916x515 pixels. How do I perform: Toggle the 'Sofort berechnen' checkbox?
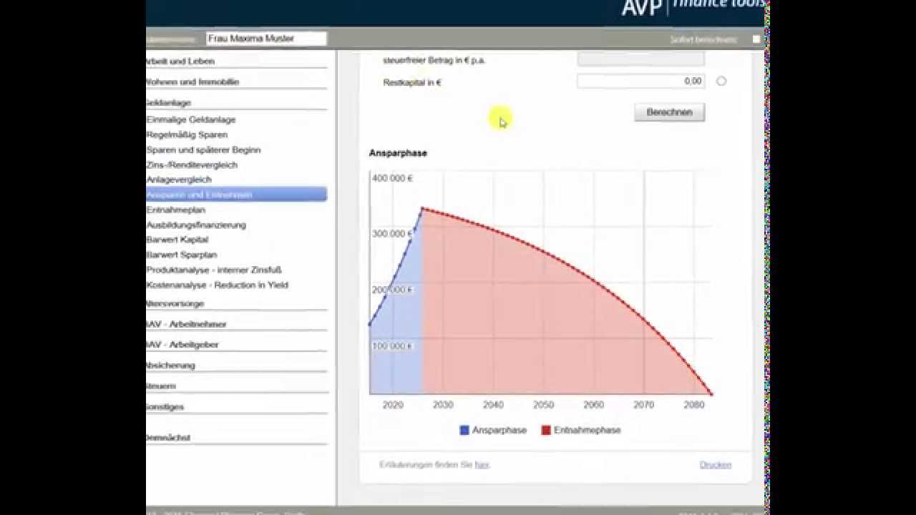click(756, 39)
